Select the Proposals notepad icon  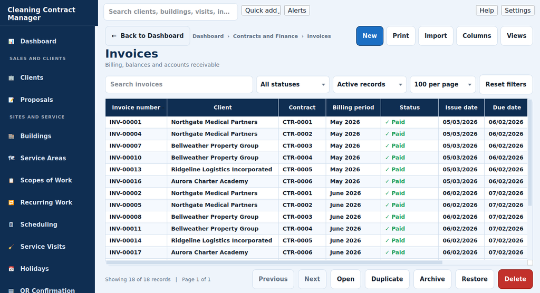(x=12, y=100)
